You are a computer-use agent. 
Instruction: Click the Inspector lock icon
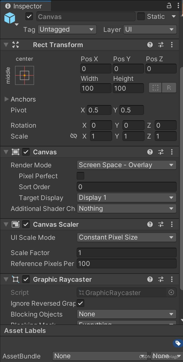pos(169,5)
